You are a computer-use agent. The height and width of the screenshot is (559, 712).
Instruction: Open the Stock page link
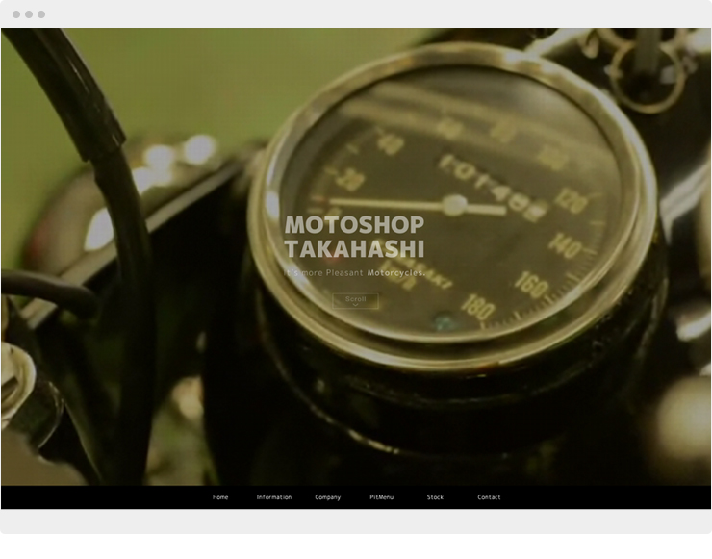tap(435, 497)
